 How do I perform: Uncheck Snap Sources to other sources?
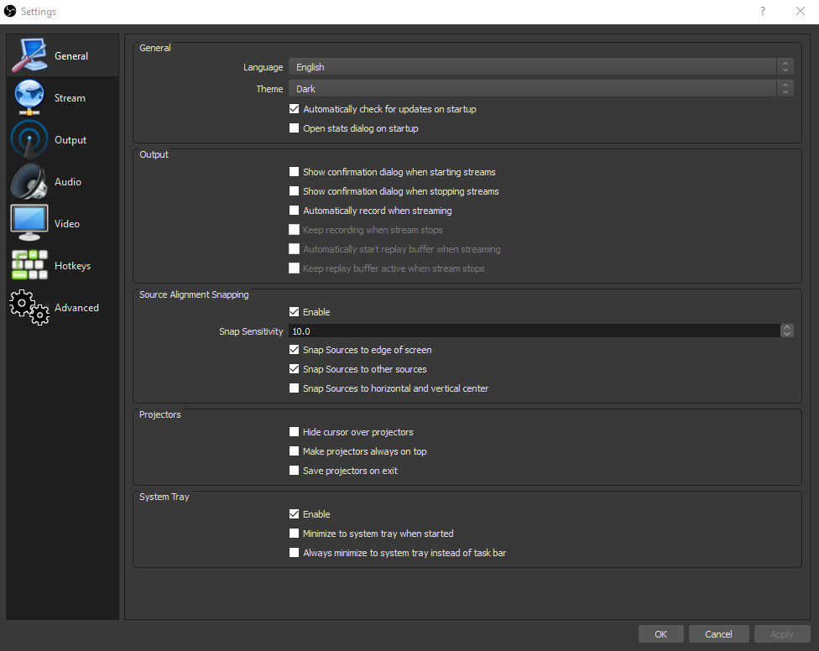tap(294, 369)
